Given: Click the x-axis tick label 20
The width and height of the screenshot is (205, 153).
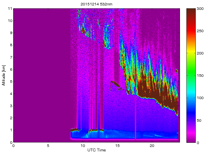Looking at the screenshot, I should [152, 146].
